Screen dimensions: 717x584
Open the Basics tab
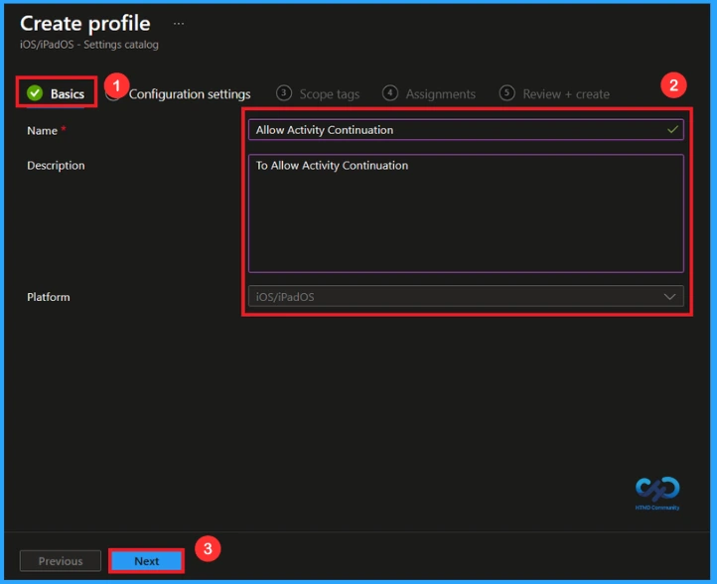(56, 93)
